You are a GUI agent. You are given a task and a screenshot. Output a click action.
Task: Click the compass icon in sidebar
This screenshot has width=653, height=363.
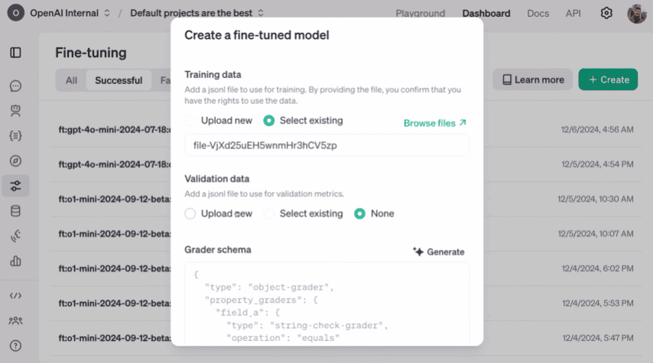15,160
